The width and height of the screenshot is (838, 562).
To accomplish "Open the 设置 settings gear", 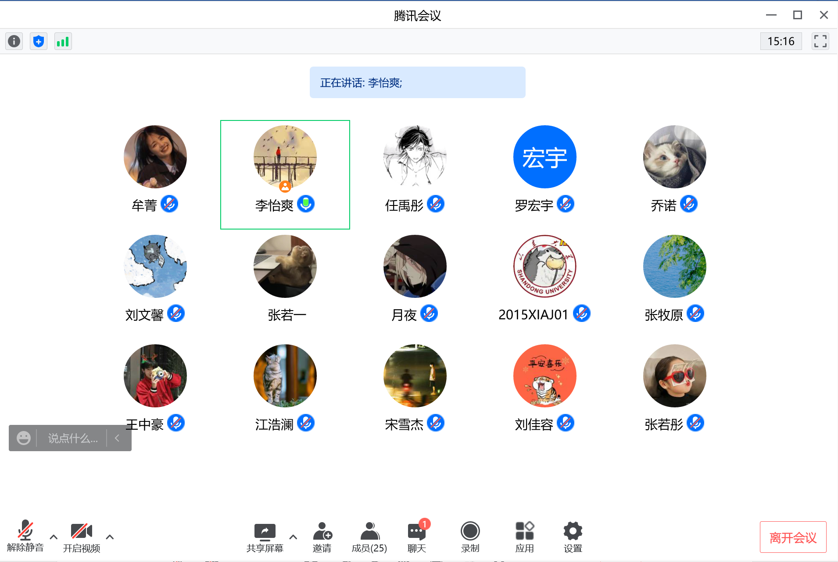I will (573, 537).
